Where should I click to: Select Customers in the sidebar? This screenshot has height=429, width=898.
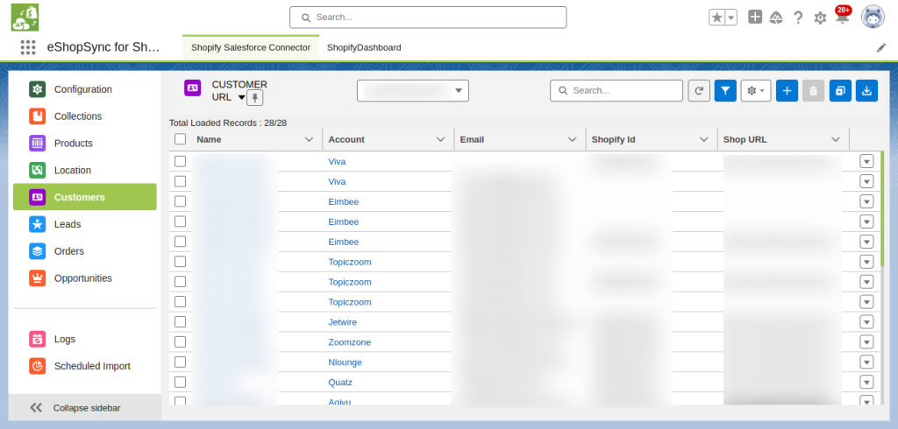click(x=85, y=197)
